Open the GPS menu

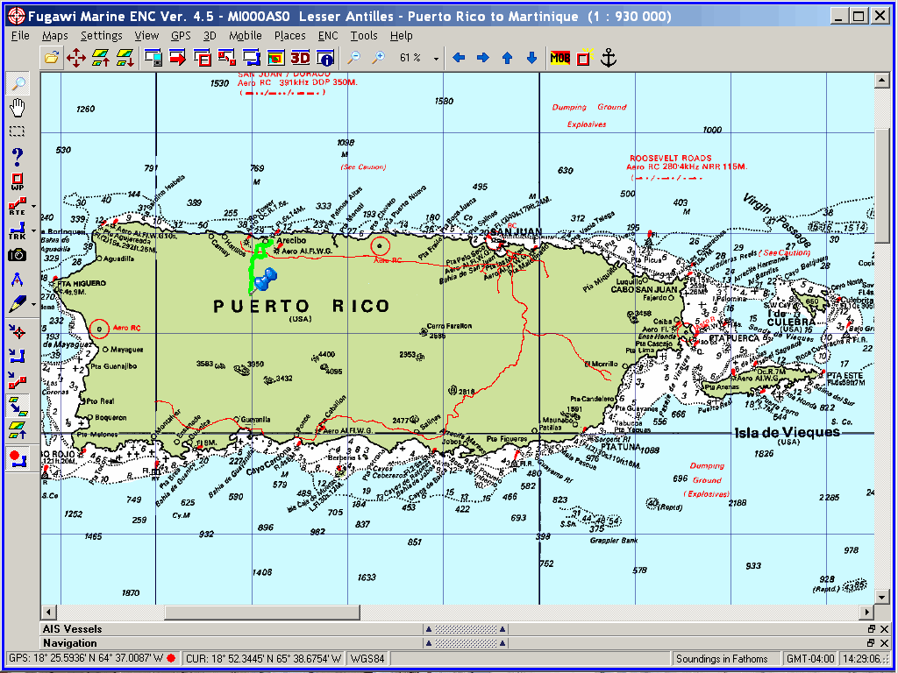click(181, 35)
